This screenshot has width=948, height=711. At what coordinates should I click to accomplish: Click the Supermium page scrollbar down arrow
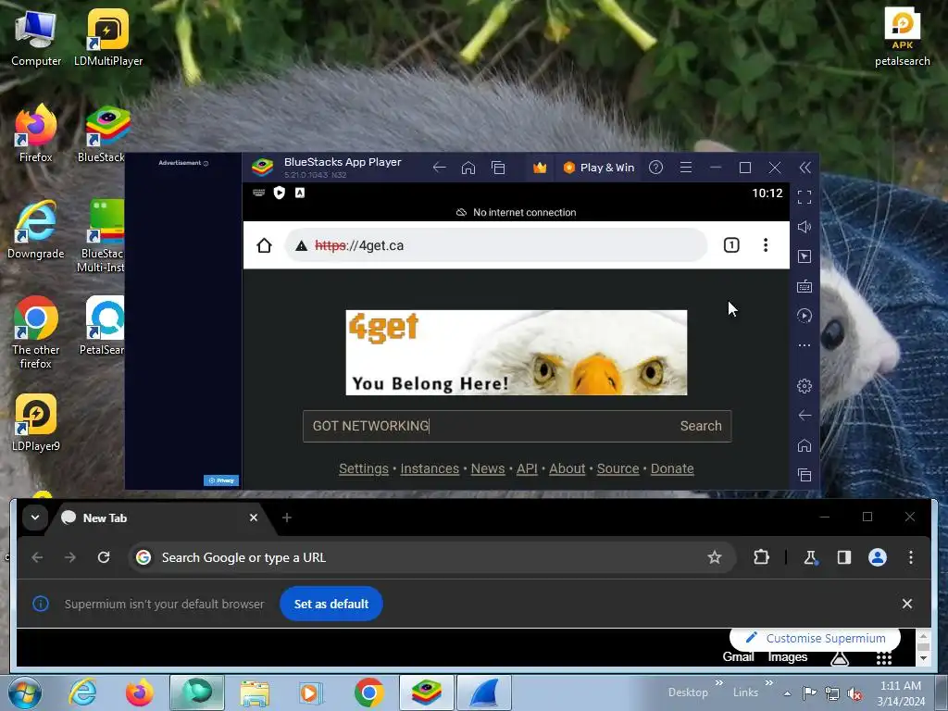pyautogui.click(x=923, y=658)
